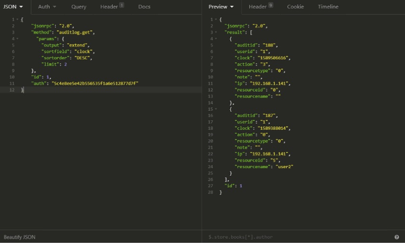Open the JSON body type dropdown

click(13, 7)
